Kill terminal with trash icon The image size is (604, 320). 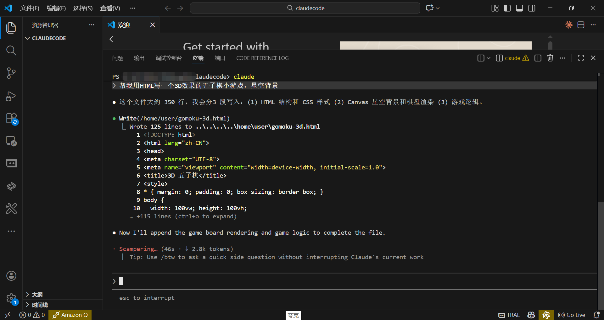coord(550,58)
